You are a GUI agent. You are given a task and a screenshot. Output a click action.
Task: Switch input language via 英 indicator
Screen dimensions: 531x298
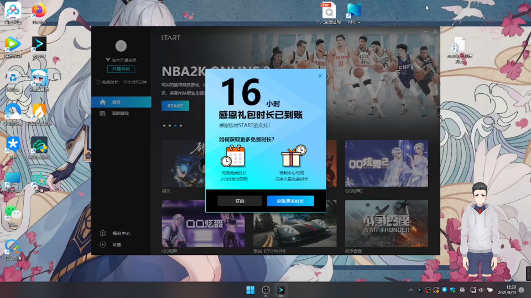click(462, 290)
